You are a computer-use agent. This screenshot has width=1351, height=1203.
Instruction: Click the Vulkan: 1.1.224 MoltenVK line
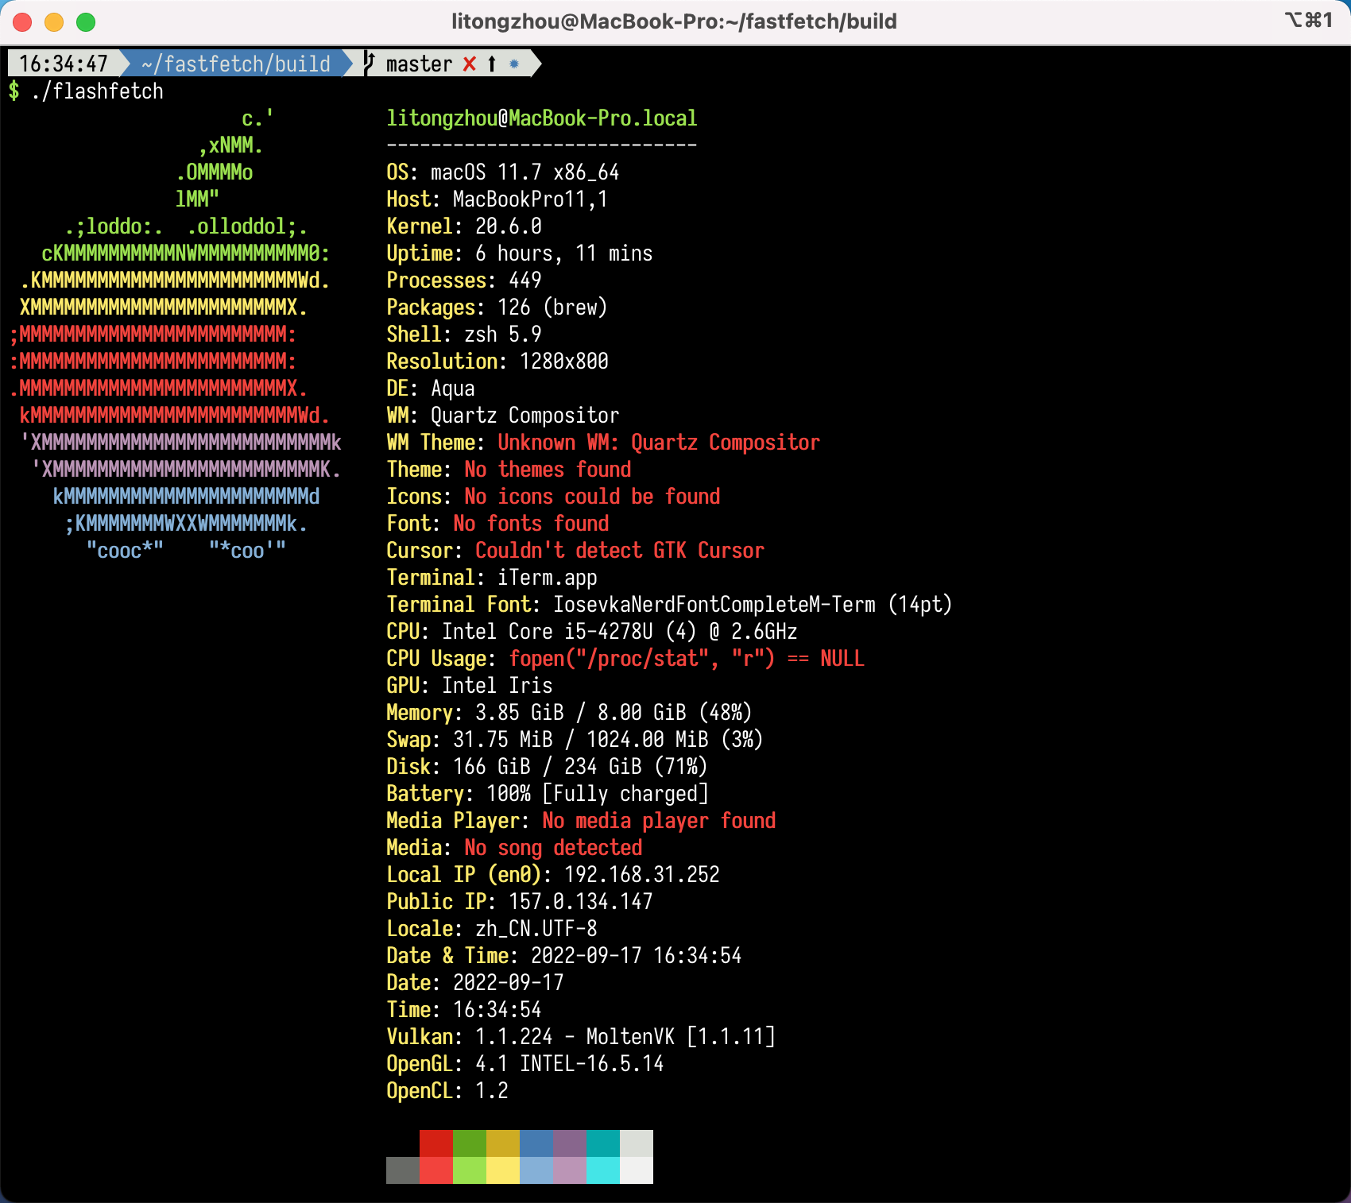(x=581, y=1037)
